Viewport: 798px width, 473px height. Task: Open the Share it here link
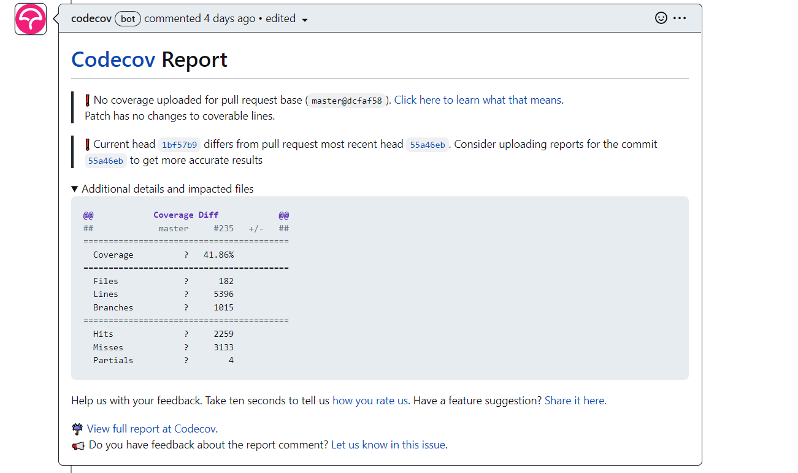pos(574,400)
